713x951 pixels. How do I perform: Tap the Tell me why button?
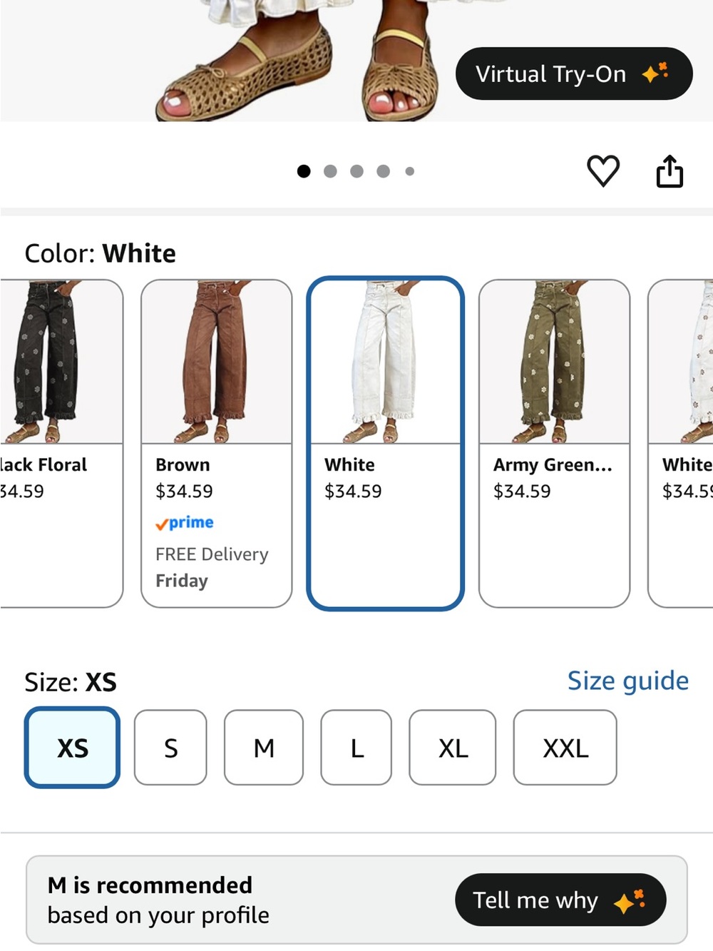click(x=560, y=900)
